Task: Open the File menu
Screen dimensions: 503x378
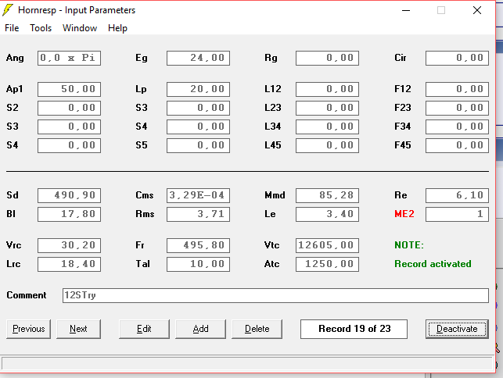Action: click(12, 28)
